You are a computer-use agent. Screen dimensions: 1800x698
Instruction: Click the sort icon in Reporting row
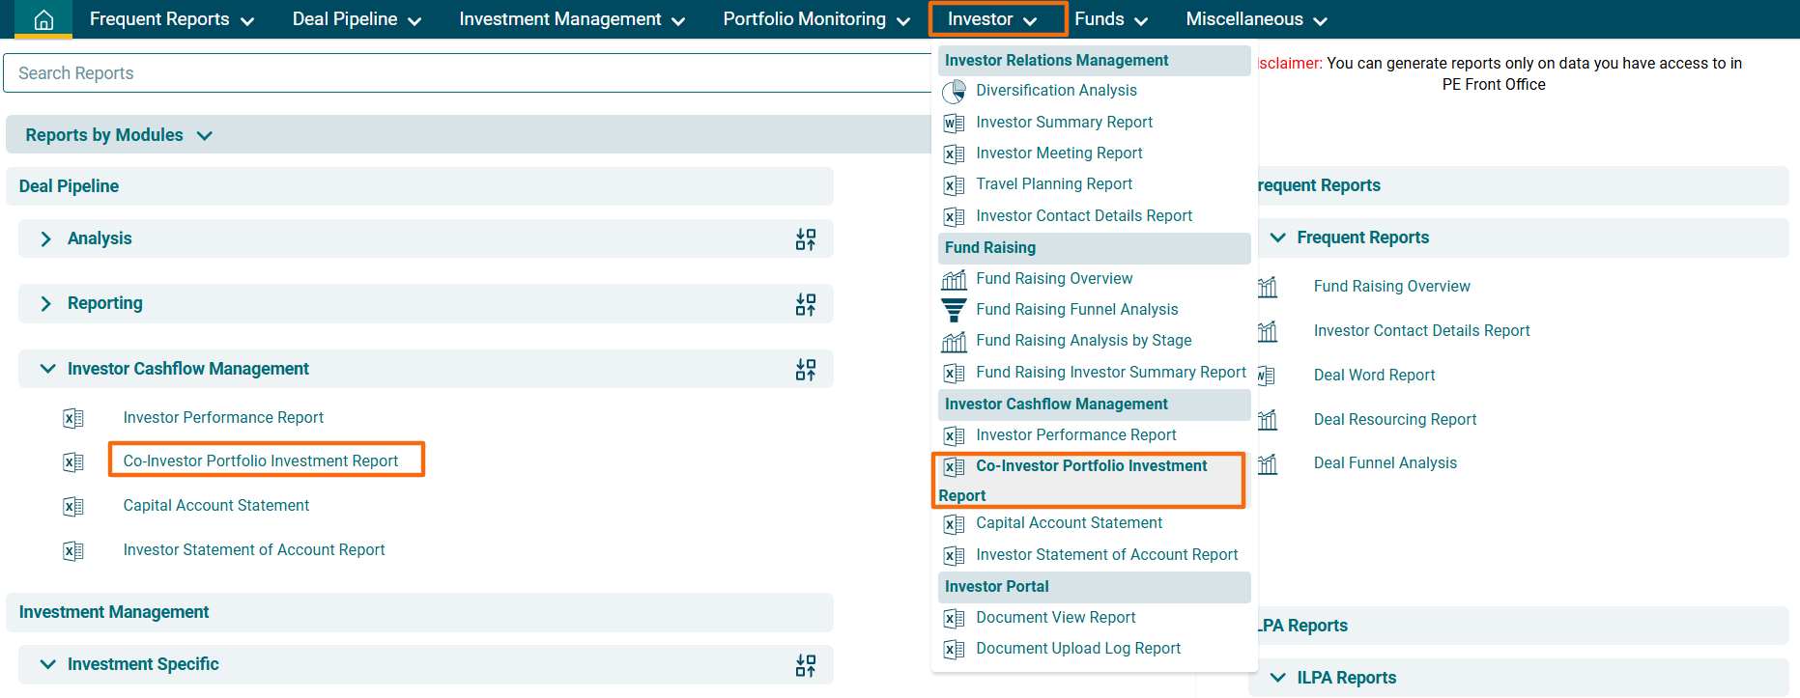[x=805, y=304]
